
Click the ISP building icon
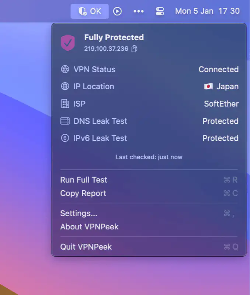[65, 104]
